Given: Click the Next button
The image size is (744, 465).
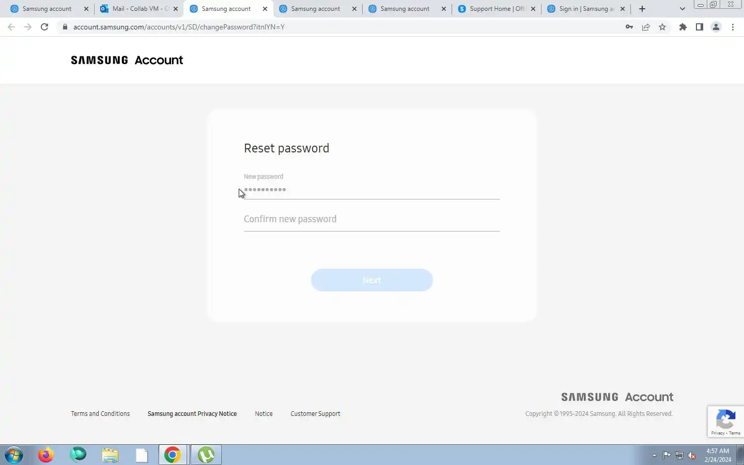Looking at the screenshot, I should point(372,280).
